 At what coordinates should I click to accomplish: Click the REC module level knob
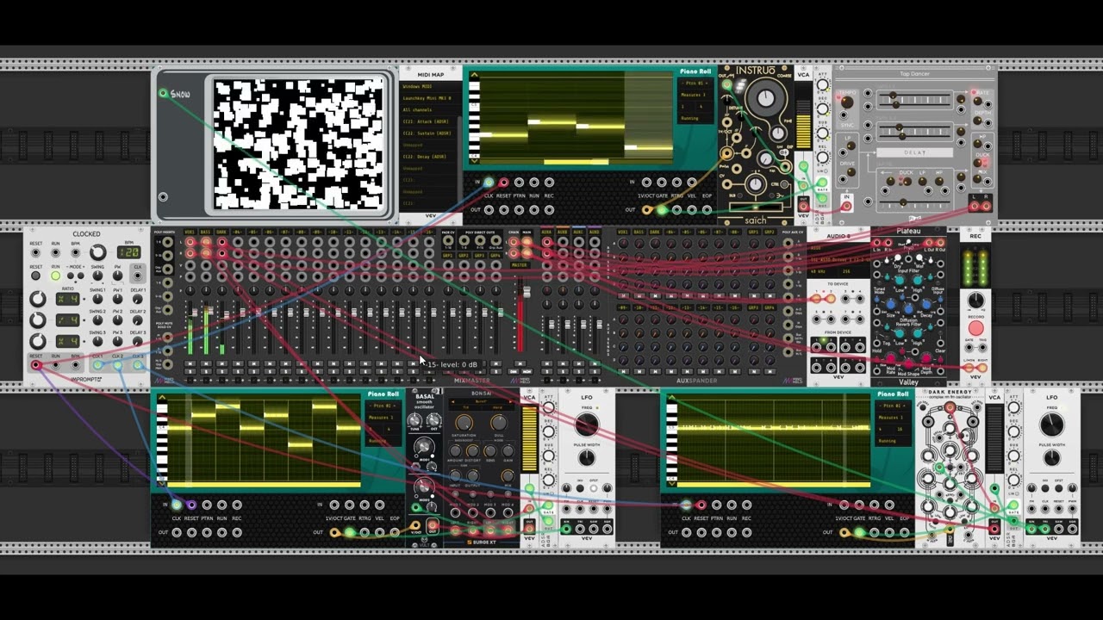(975, 300)
